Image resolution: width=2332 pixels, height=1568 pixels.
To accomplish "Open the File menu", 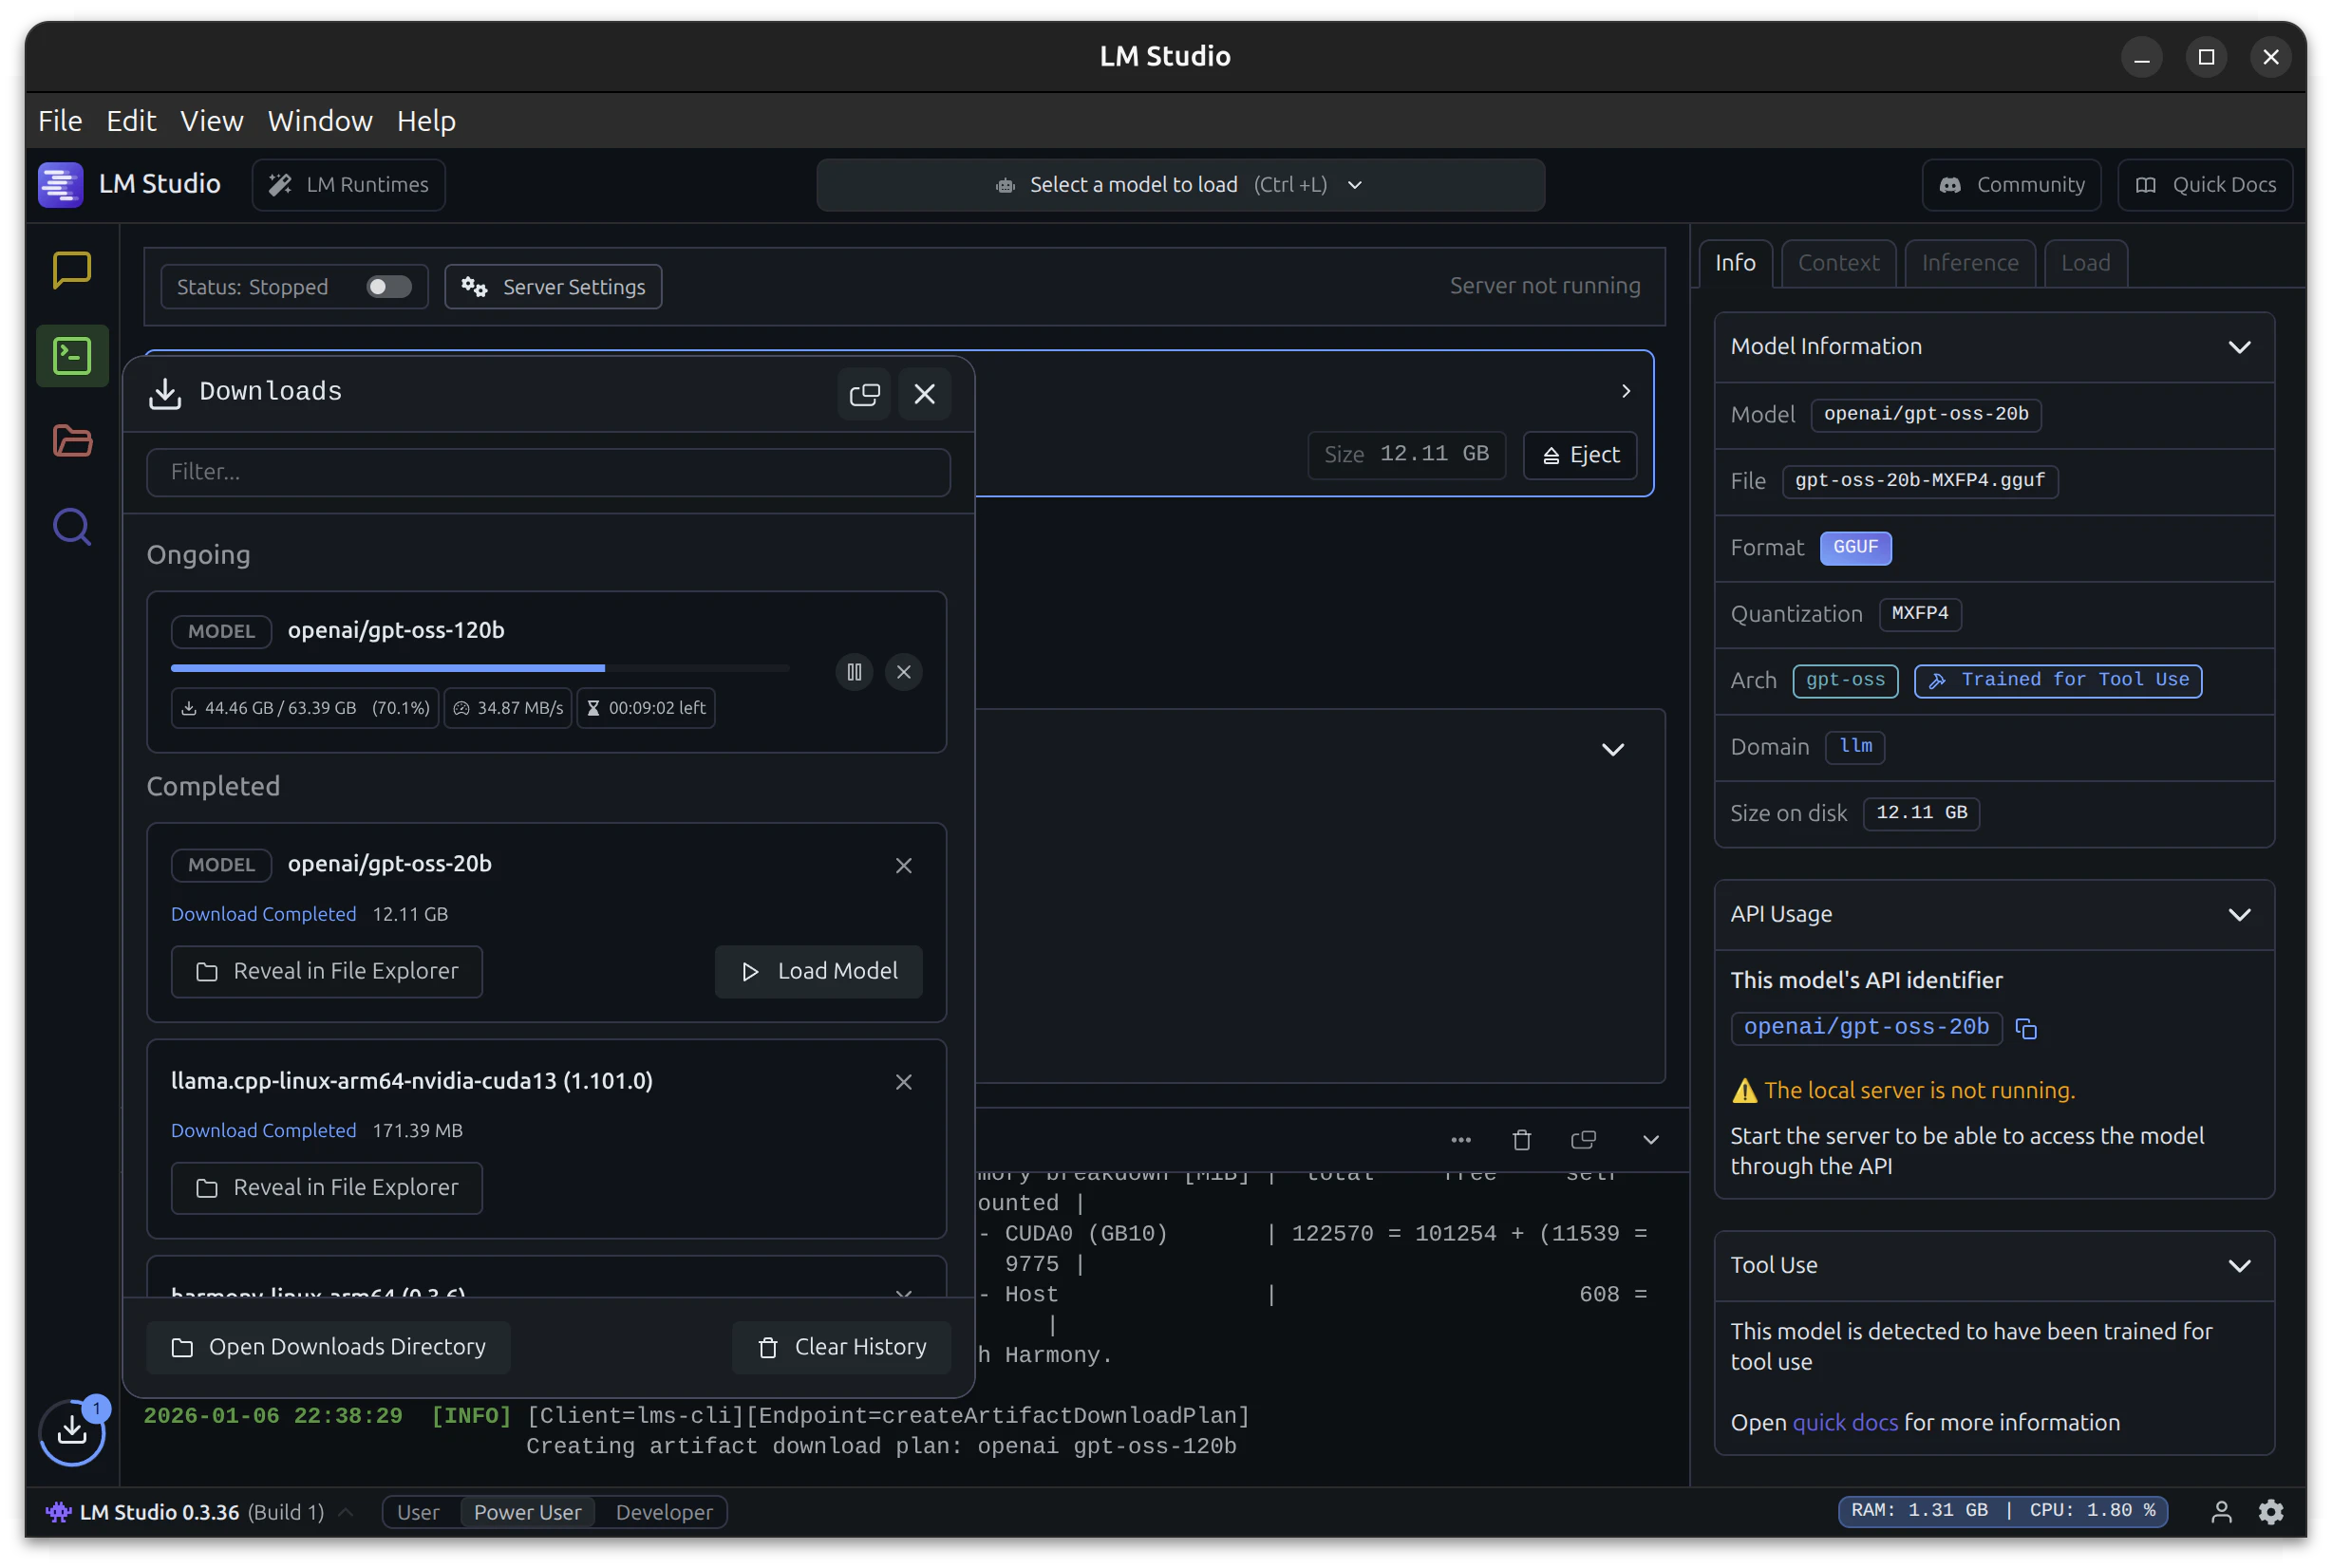I will [60, 121].
